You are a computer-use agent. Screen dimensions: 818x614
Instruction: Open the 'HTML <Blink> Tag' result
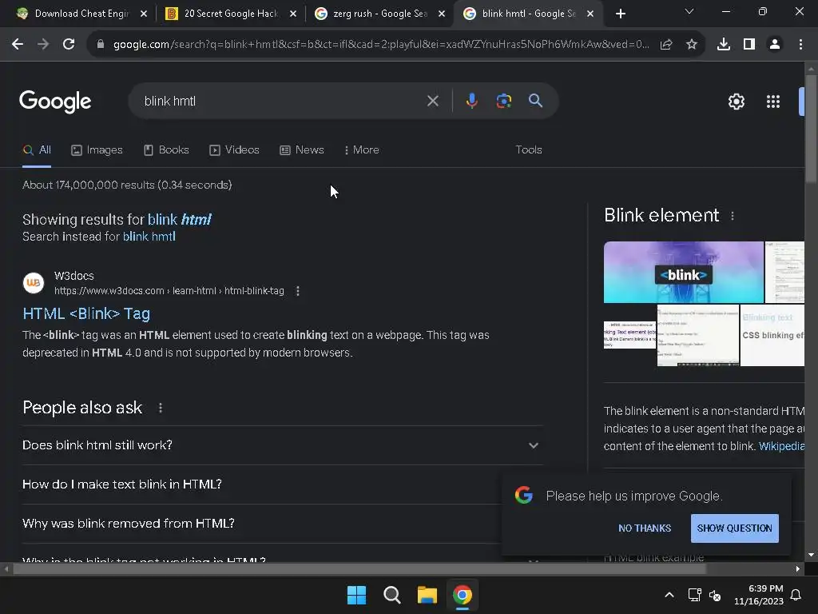pyautogui.click(x=86, y=313)
